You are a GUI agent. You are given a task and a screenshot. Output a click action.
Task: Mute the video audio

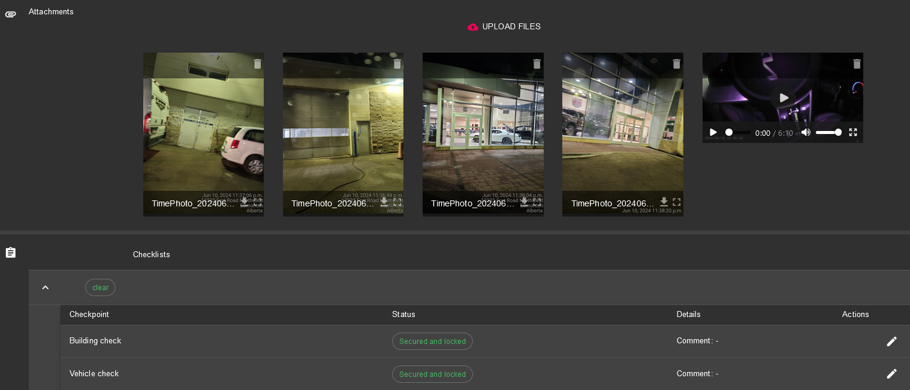coord(806,132)
